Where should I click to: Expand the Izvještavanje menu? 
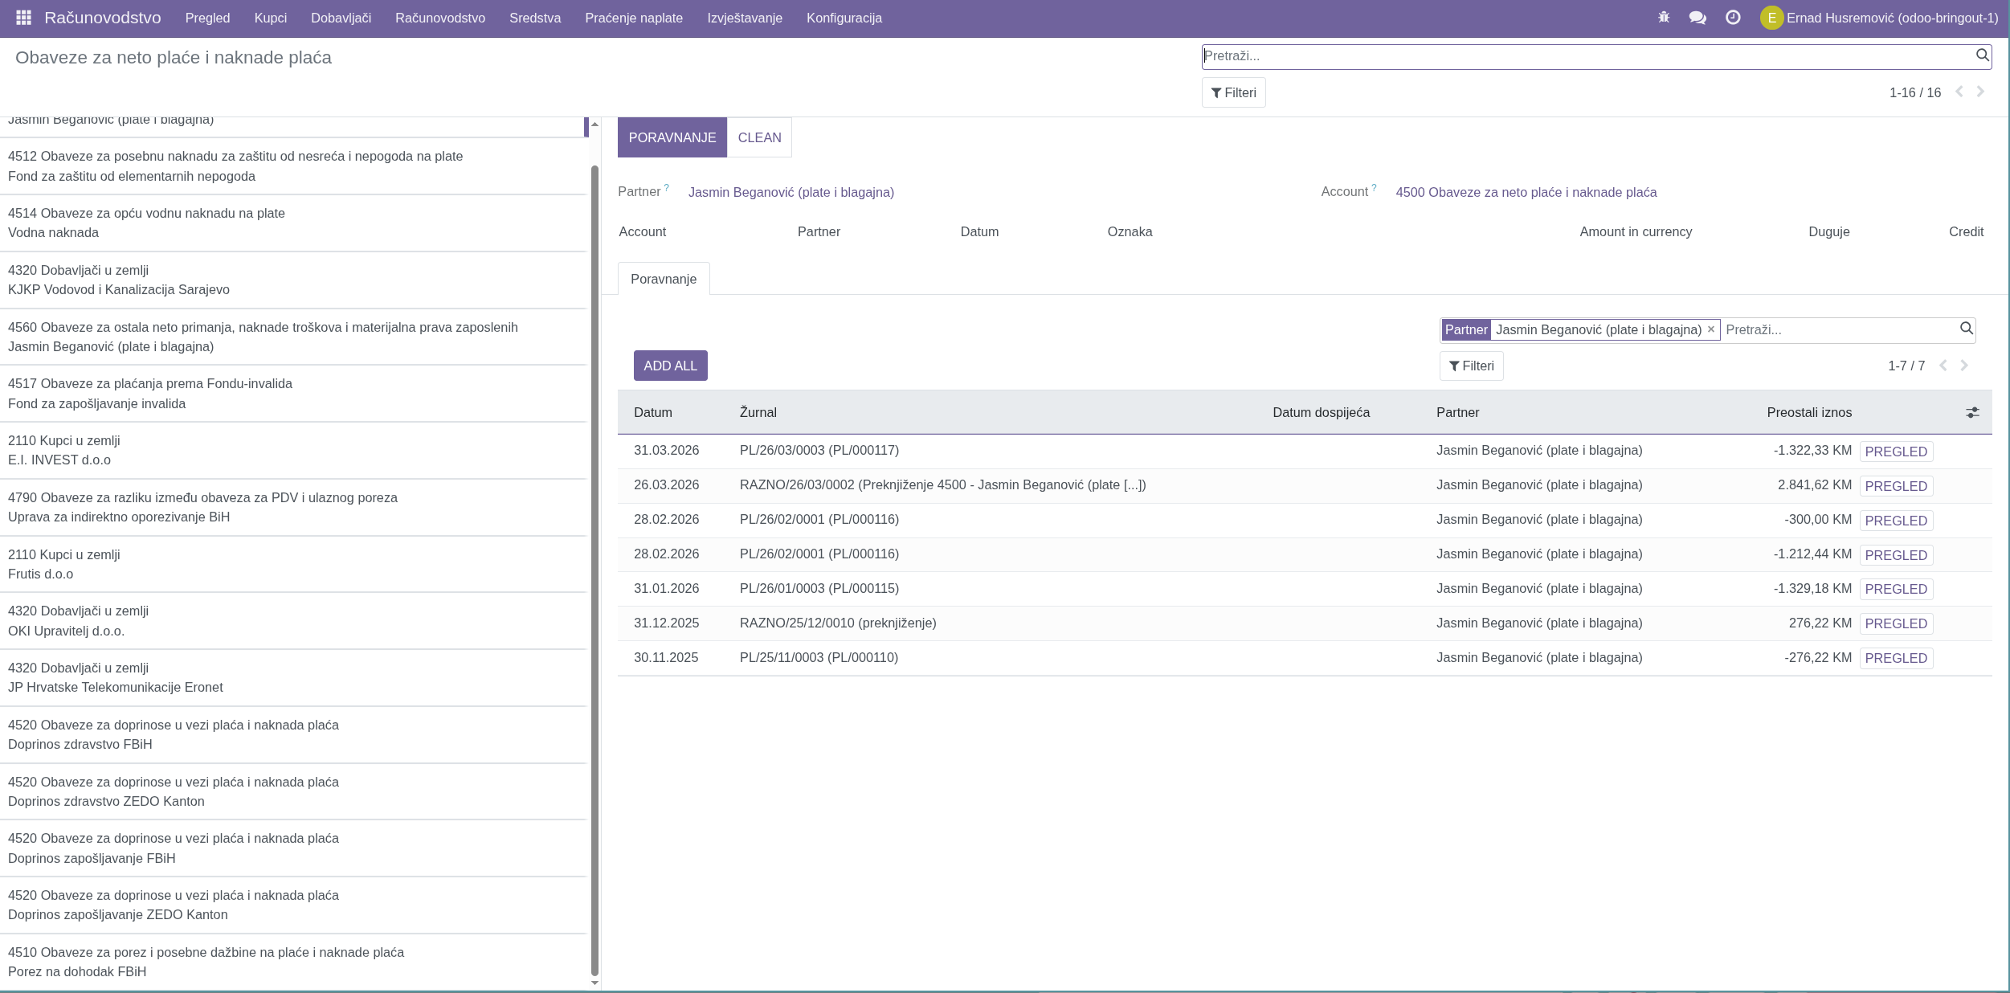click(744, 18)
